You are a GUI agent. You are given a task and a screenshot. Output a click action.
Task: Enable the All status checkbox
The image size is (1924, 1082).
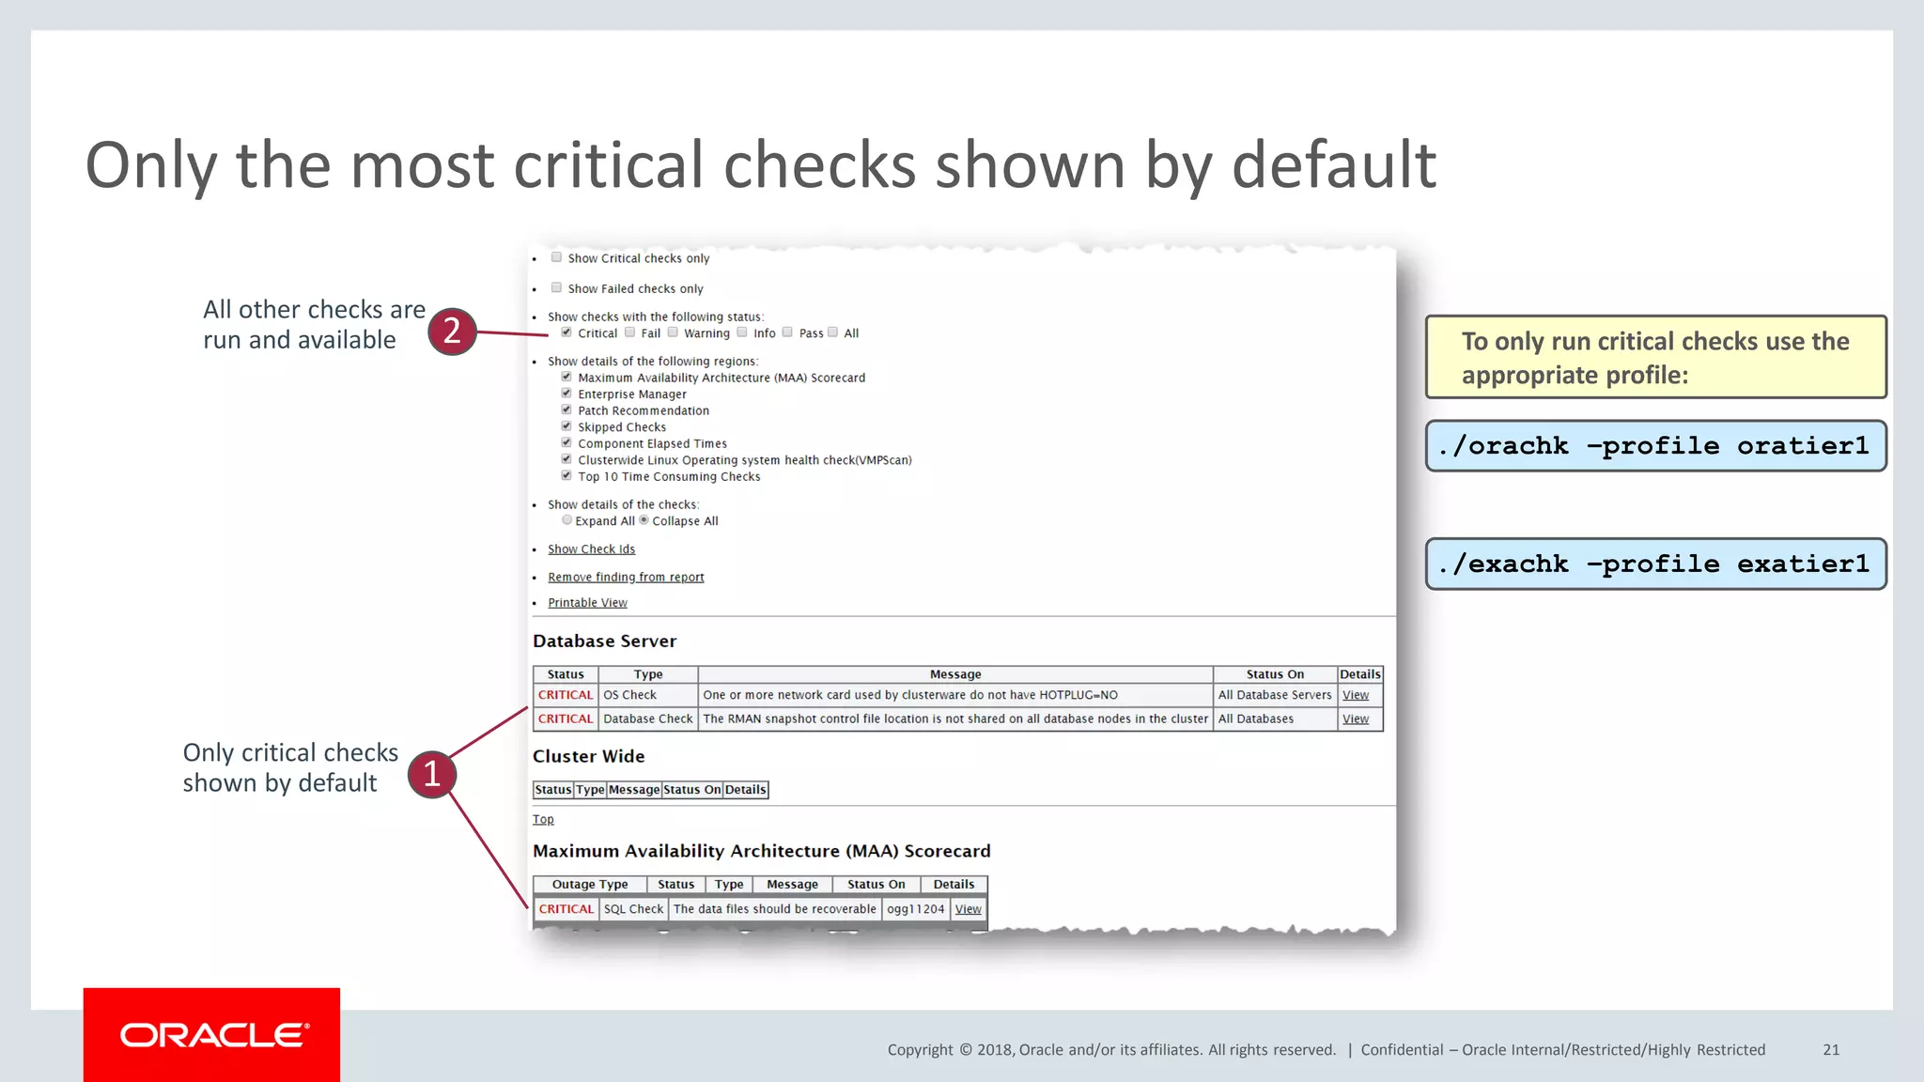[832, 332]
